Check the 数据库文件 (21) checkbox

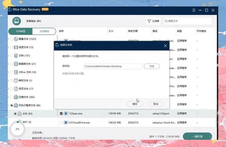(12, 64)
